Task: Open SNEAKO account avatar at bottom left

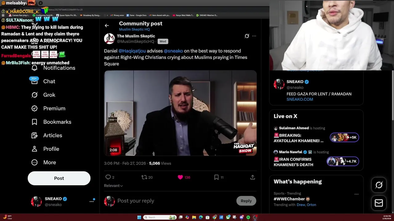Action: (36, 201)
